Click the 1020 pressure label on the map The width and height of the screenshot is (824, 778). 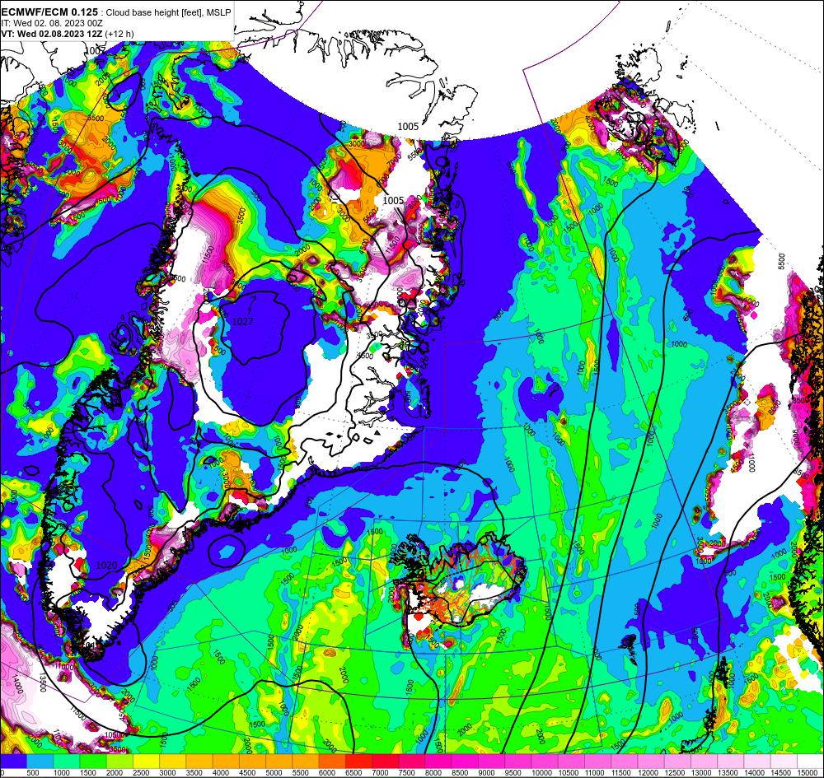coord(106,565)
